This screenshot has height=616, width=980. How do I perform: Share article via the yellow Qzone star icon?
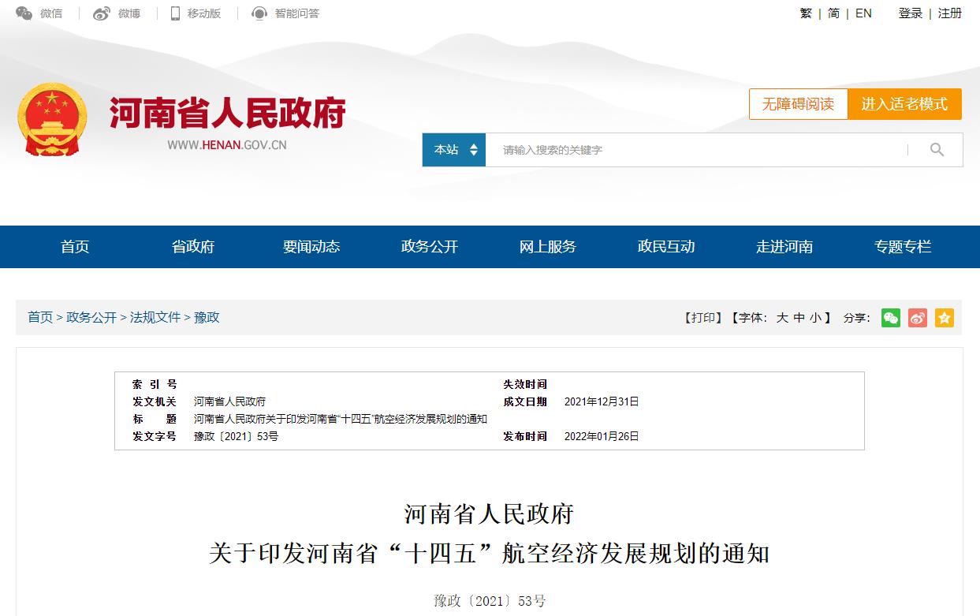tap(944, 318)
